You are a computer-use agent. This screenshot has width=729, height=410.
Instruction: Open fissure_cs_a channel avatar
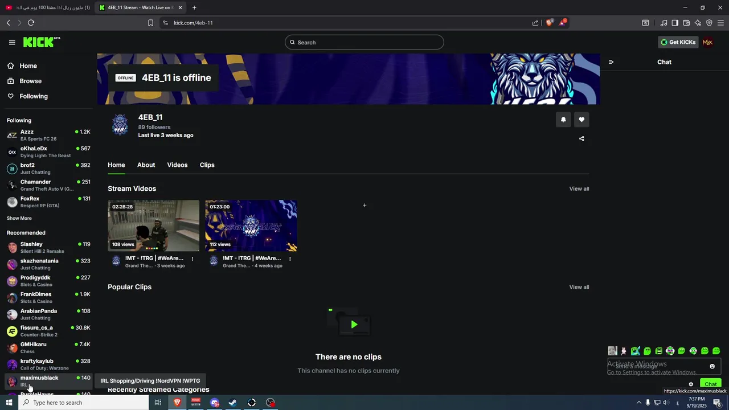(x=12, y=331)
